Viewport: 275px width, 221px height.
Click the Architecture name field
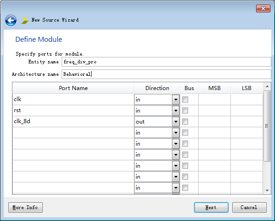click(x=166, y=74)
